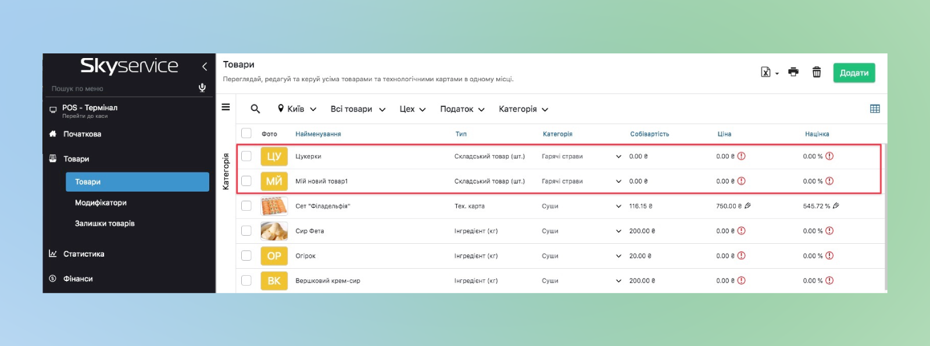Image resolution: width=930 pixels, height=346 pixels.
Task: Select the Сир Фета row checkbox
Action: 246,231
